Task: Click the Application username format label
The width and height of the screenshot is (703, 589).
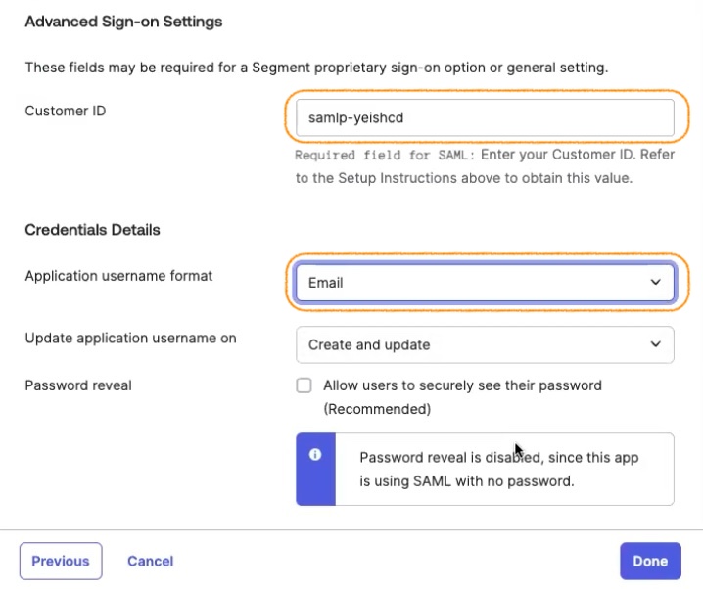Action: tap(118, 276)
